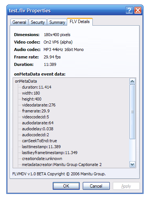Close the test.flv Properties dialog
The width and height of the screenshot is (151, 201).
[138, 10]
